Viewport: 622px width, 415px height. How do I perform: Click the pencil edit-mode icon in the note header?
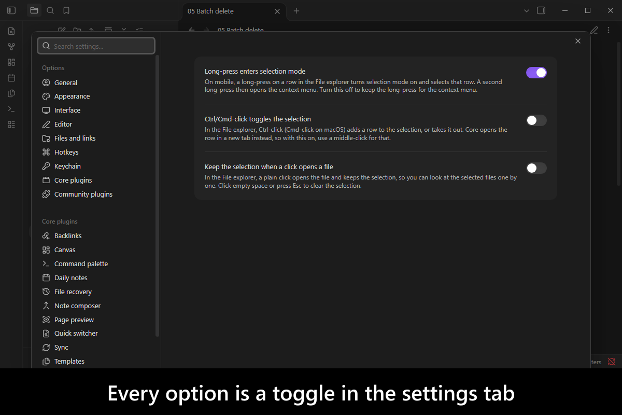pos(594,30)
